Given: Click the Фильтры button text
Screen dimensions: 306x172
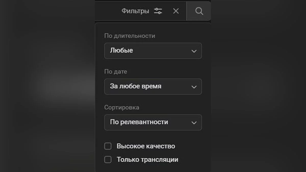Looking at the screenshot, I should (135, 11).
